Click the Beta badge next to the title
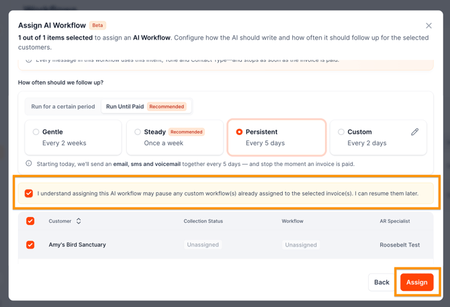Viewport: 450px width, 307px height. point(97,26)
